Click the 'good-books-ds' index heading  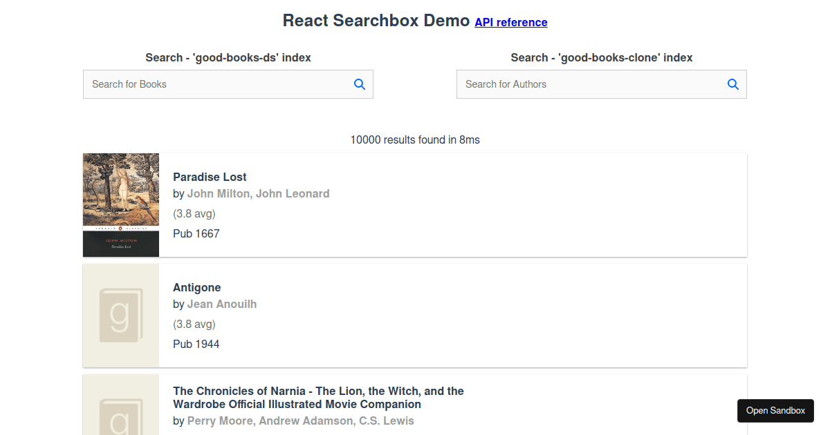(228, 57)
